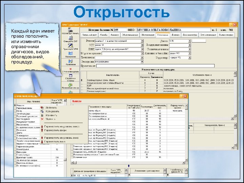This screenshot has height=183, width=244.
Task: Open the УГГ dropdown
Action: [x=142, y=45]
